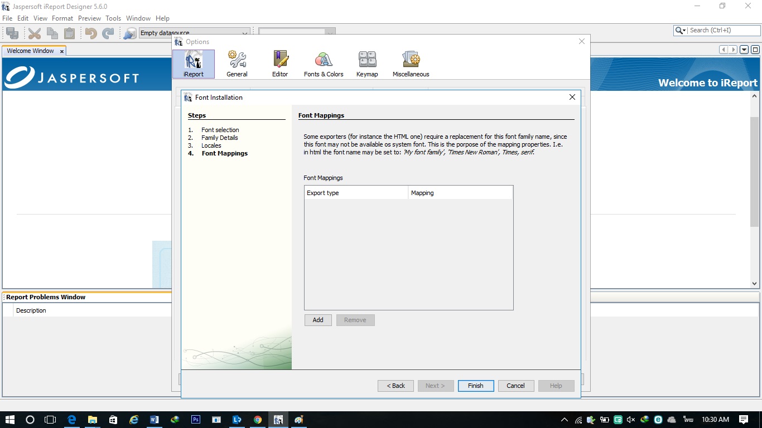Open the View menu
The image size is (762, 428).
40,18
